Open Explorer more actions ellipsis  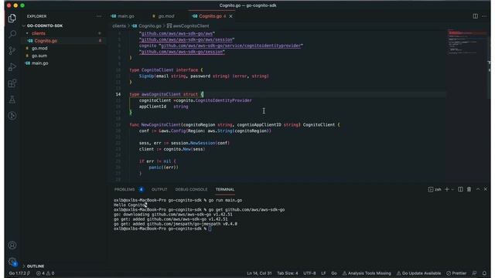99,16
